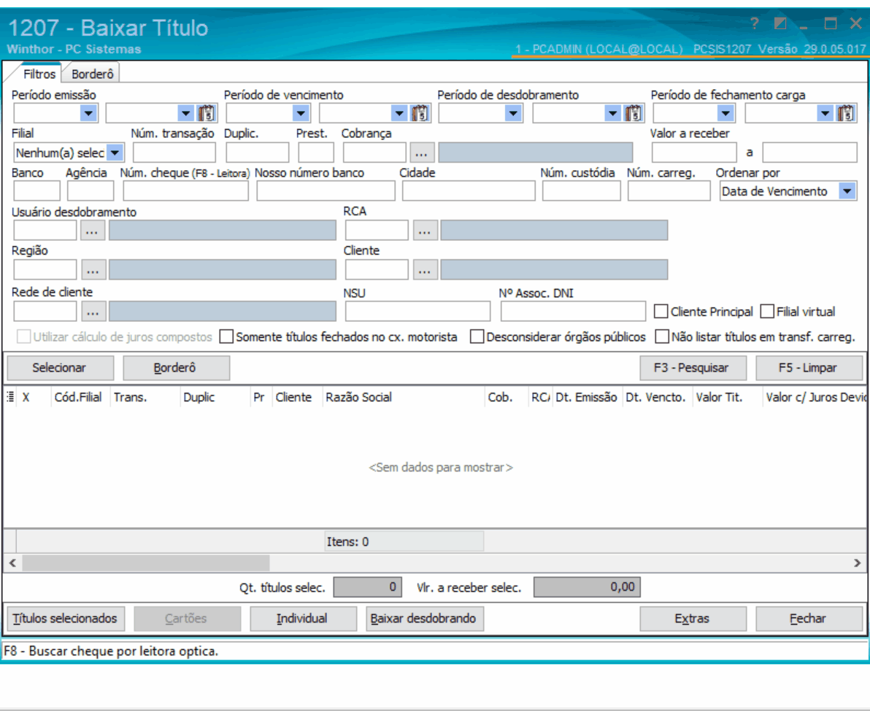Open calendar icon for Período emissão

pyautogui.click(x=207, y=112)
